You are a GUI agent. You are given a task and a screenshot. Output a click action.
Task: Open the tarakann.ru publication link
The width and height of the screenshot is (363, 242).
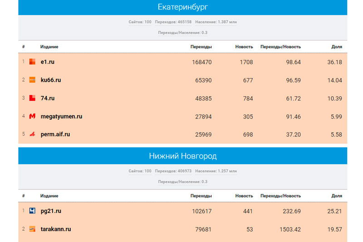point(55,229)
